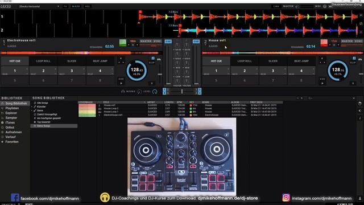Trigger hot cue pad 2 on deck 1

(x=43, y=71)
